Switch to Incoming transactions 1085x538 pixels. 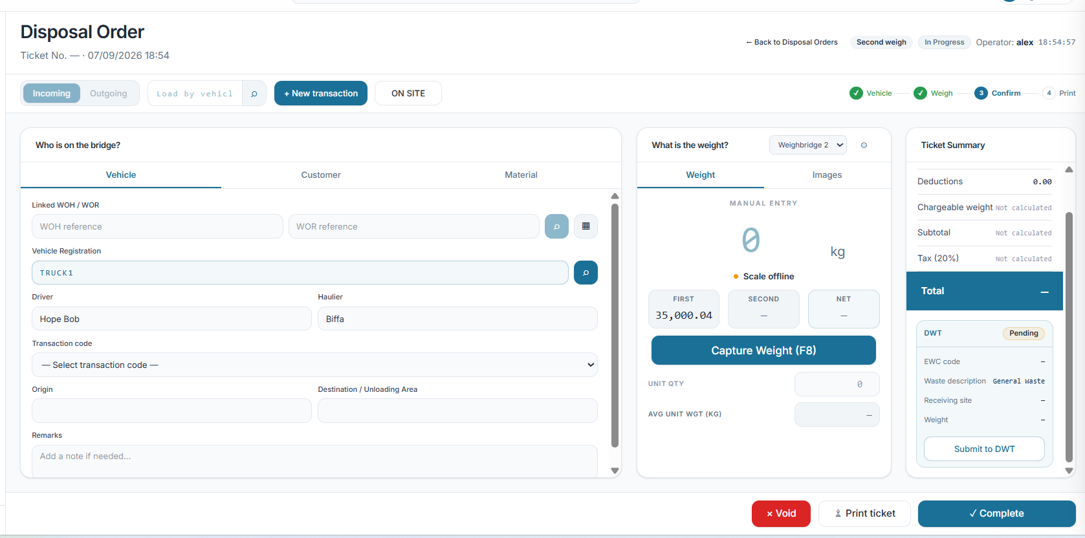coord(52,93)
